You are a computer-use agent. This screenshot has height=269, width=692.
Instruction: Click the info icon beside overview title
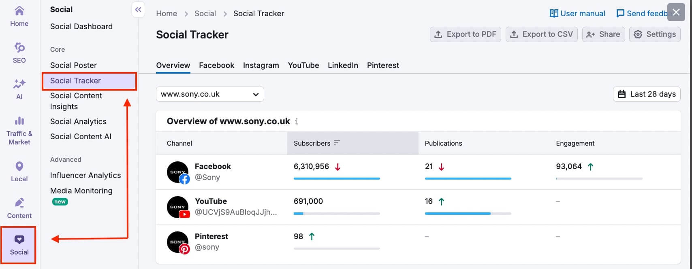(297, 121)
